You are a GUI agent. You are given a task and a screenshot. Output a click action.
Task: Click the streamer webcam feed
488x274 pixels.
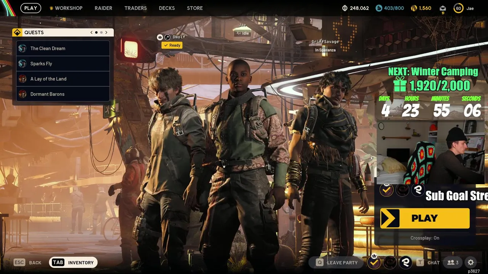(x=431, y=152)
